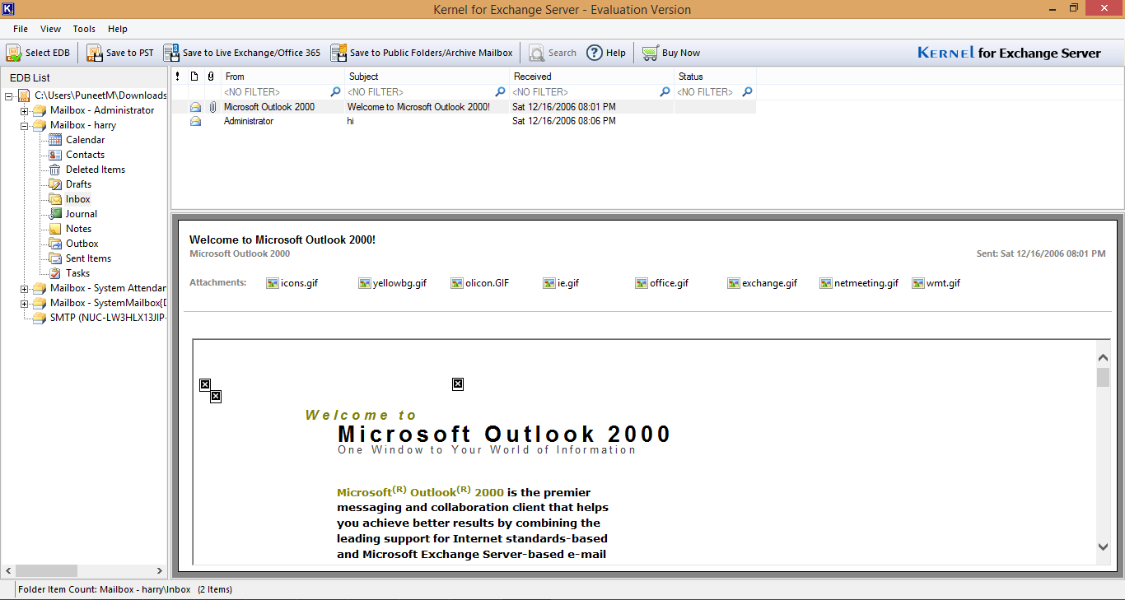Open the Deleted Items trash icon

coord(55,170)
